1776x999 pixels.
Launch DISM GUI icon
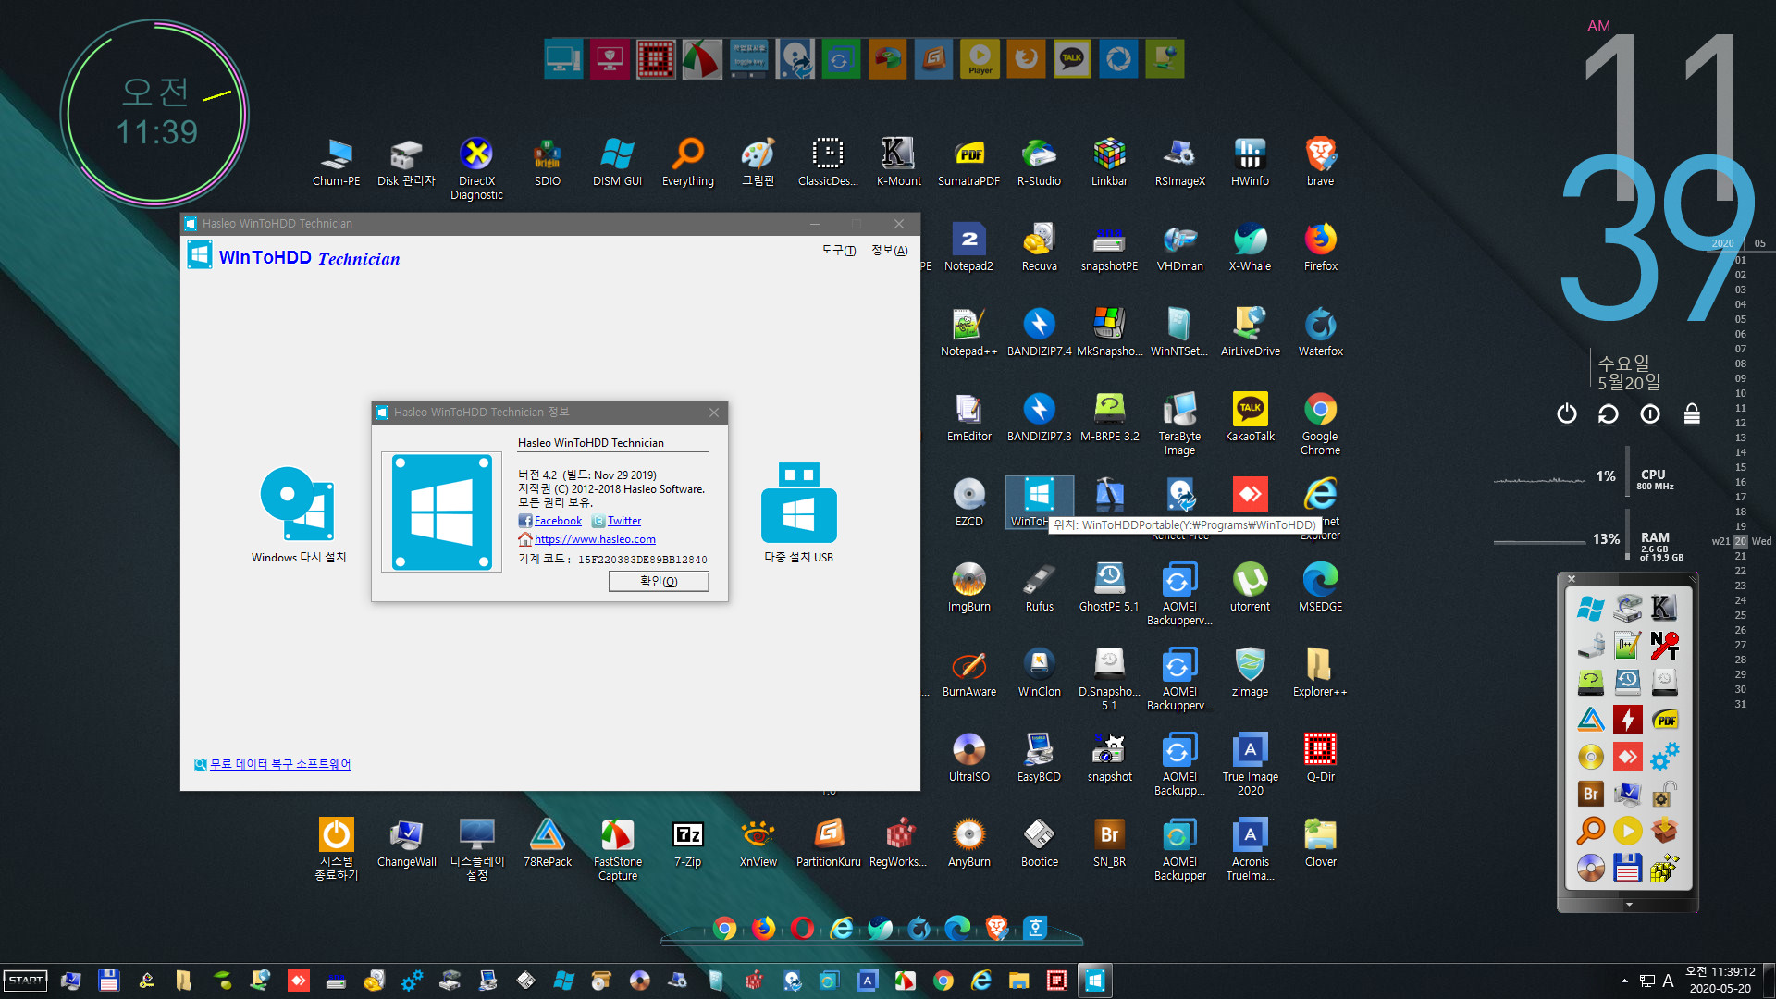617,162
